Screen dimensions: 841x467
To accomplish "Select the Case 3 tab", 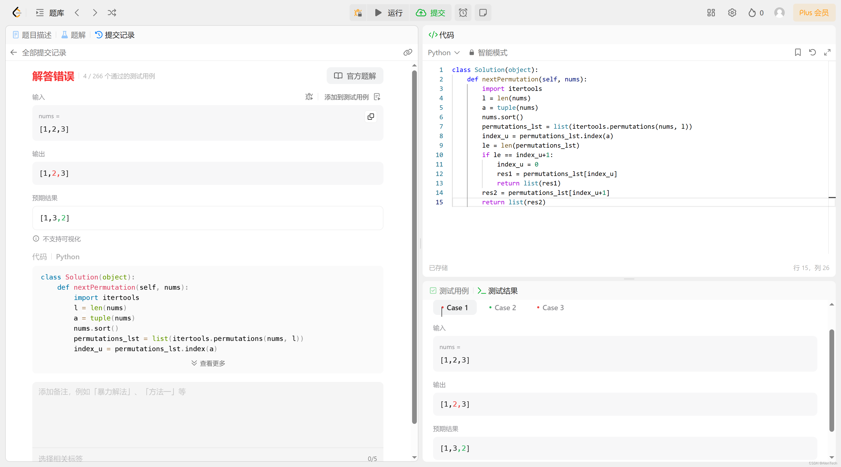I will click(x=550, y=308).
